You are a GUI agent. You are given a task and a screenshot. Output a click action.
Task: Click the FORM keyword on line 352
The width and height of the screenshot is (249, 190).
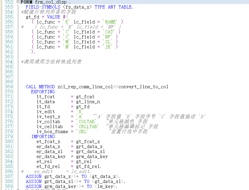(26, 2)
